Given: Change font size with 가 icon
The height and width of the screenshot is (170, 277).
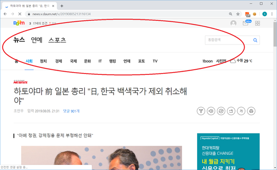Looking at the screenshot, I should point(241,111).
